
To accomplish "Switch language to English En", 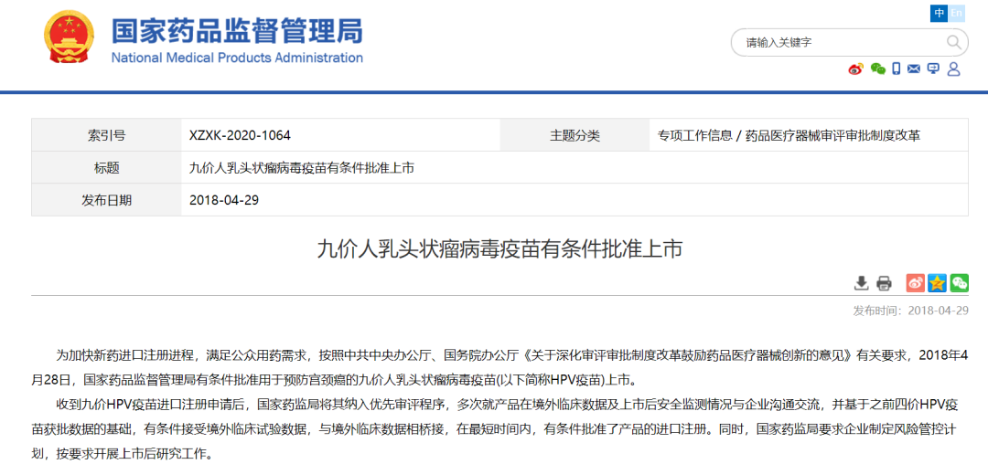I will tap(957, 13).
